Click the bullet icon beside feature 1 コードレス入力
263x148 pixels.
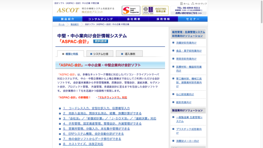click(60, 109)
